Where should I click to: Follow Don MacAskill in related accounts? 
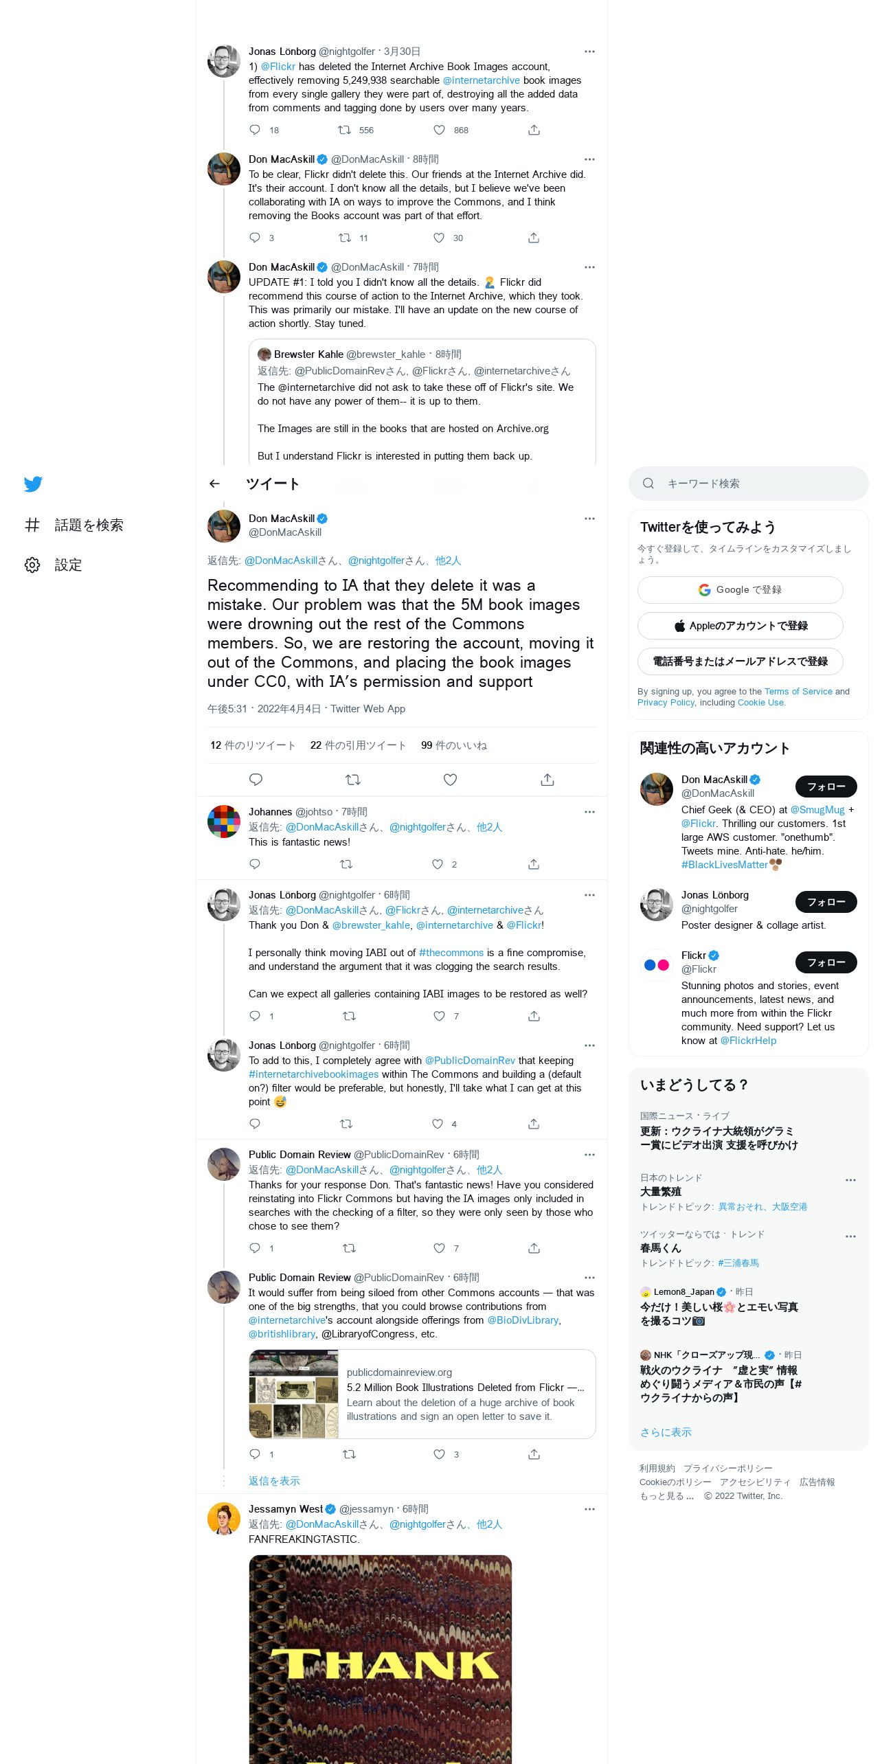point(826,787)
